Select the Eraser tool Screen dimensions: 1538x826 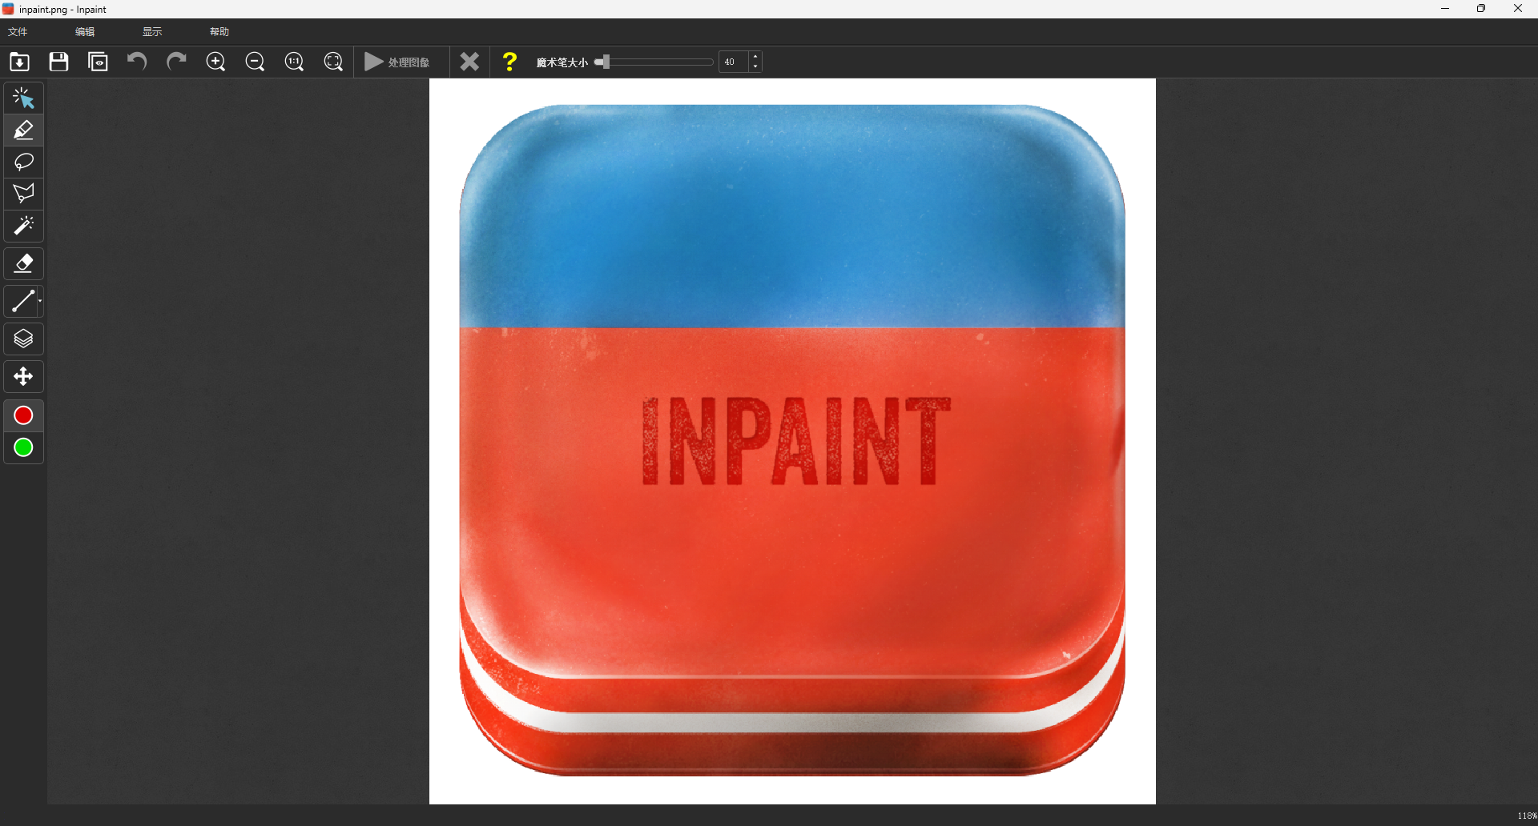22,263
